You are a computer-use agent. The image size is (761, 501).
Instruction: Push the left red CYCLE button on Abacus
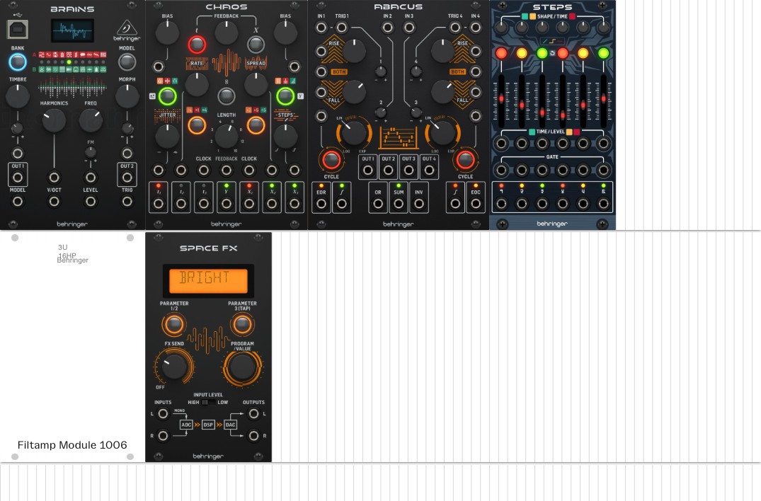coord(331,159)
